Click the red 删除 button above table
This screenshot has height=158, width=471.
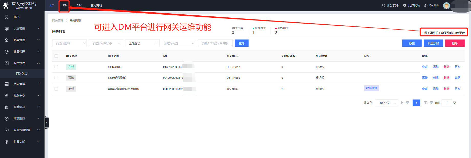coord(455,43)
